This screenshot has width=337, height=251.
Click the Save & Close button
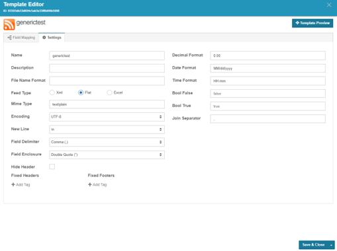point(313,245)
